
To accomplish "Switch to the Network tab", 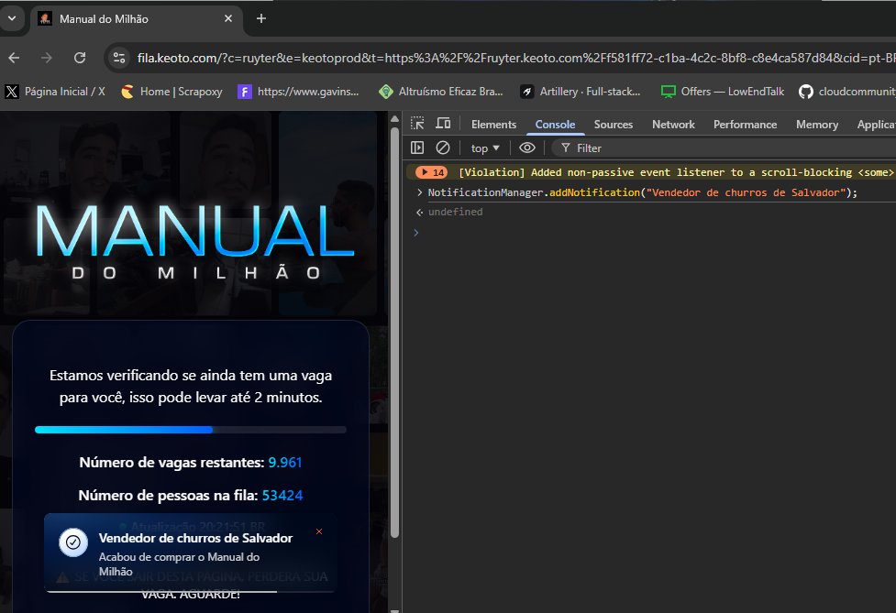I will pos(673,125).
